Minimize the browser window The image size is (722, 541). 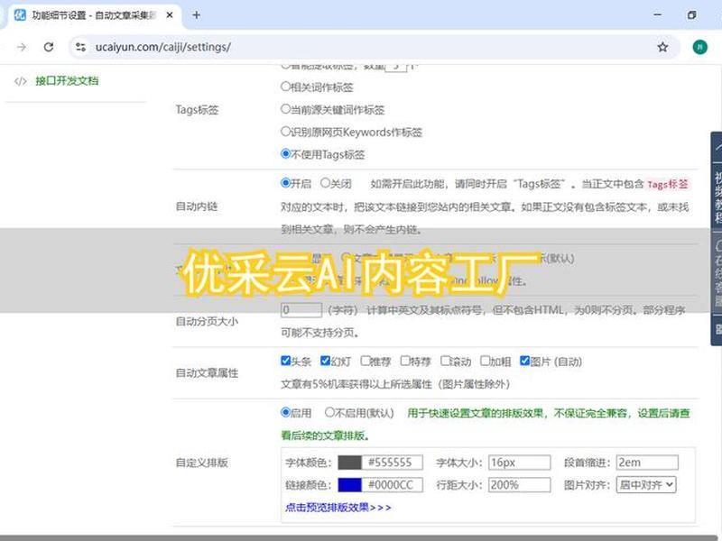[x=658, y=15]
